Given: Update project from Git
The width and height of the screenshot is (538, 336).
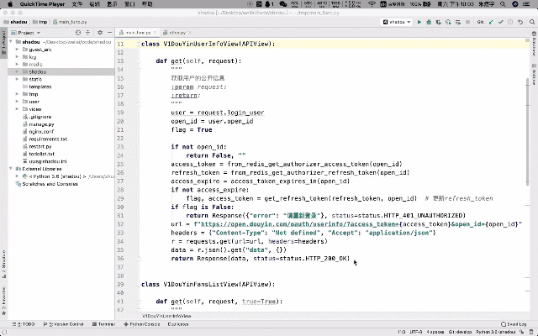Looking at the screenshot, I should 491,22.
